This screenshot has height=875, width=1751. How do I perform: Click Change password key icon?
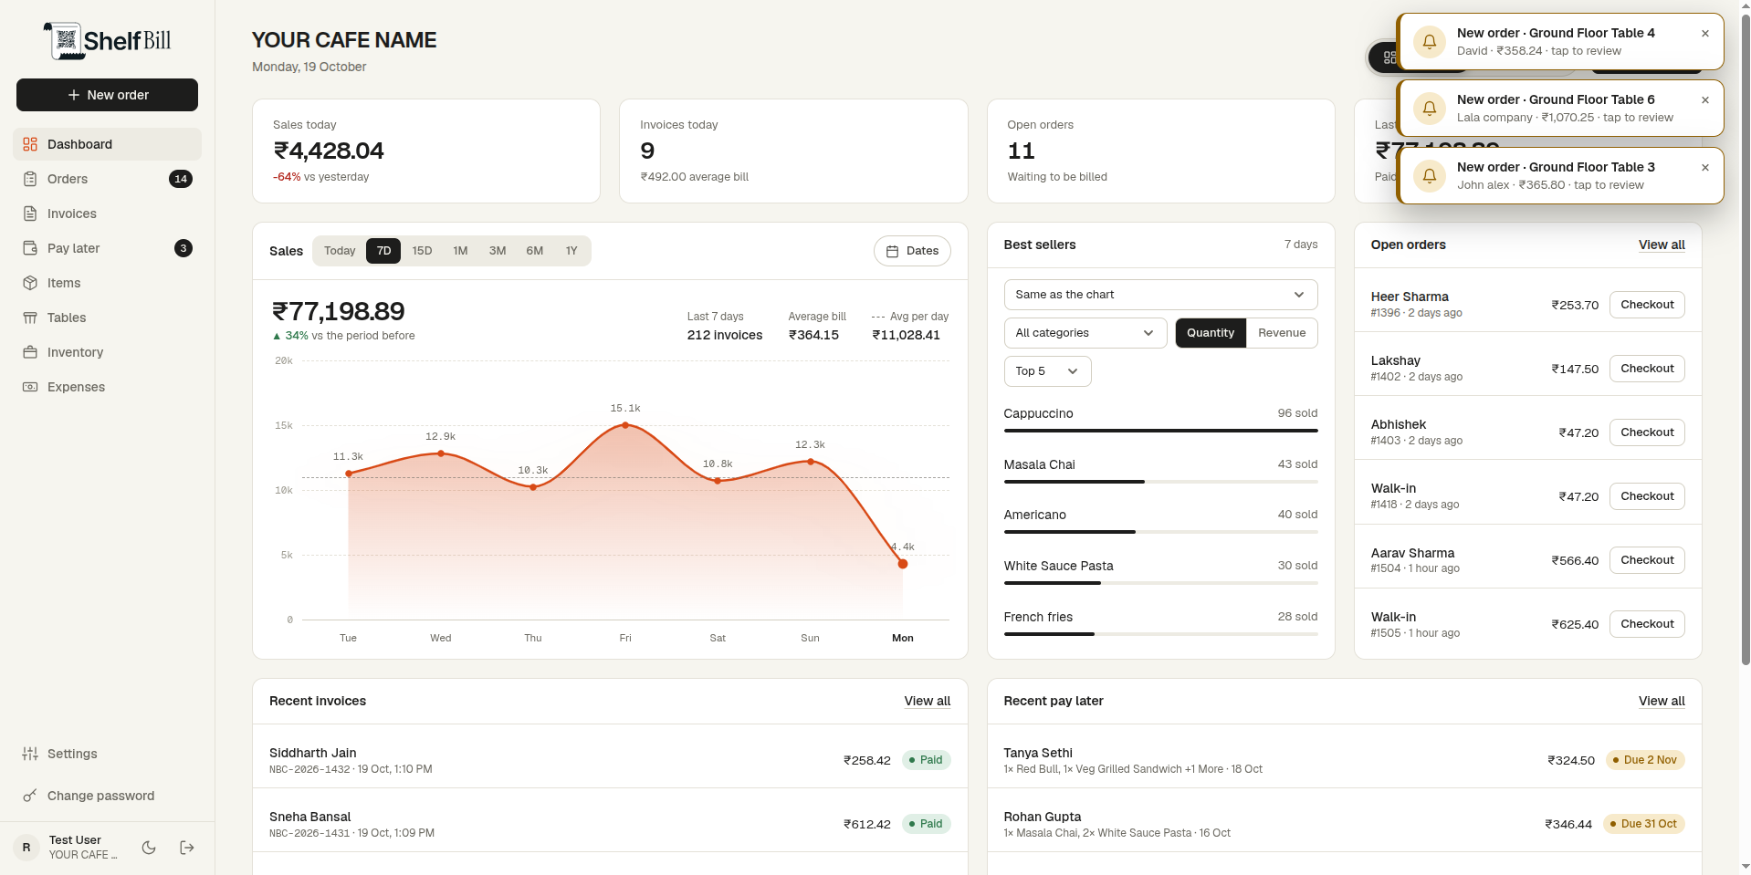click(x=30, y=796)
